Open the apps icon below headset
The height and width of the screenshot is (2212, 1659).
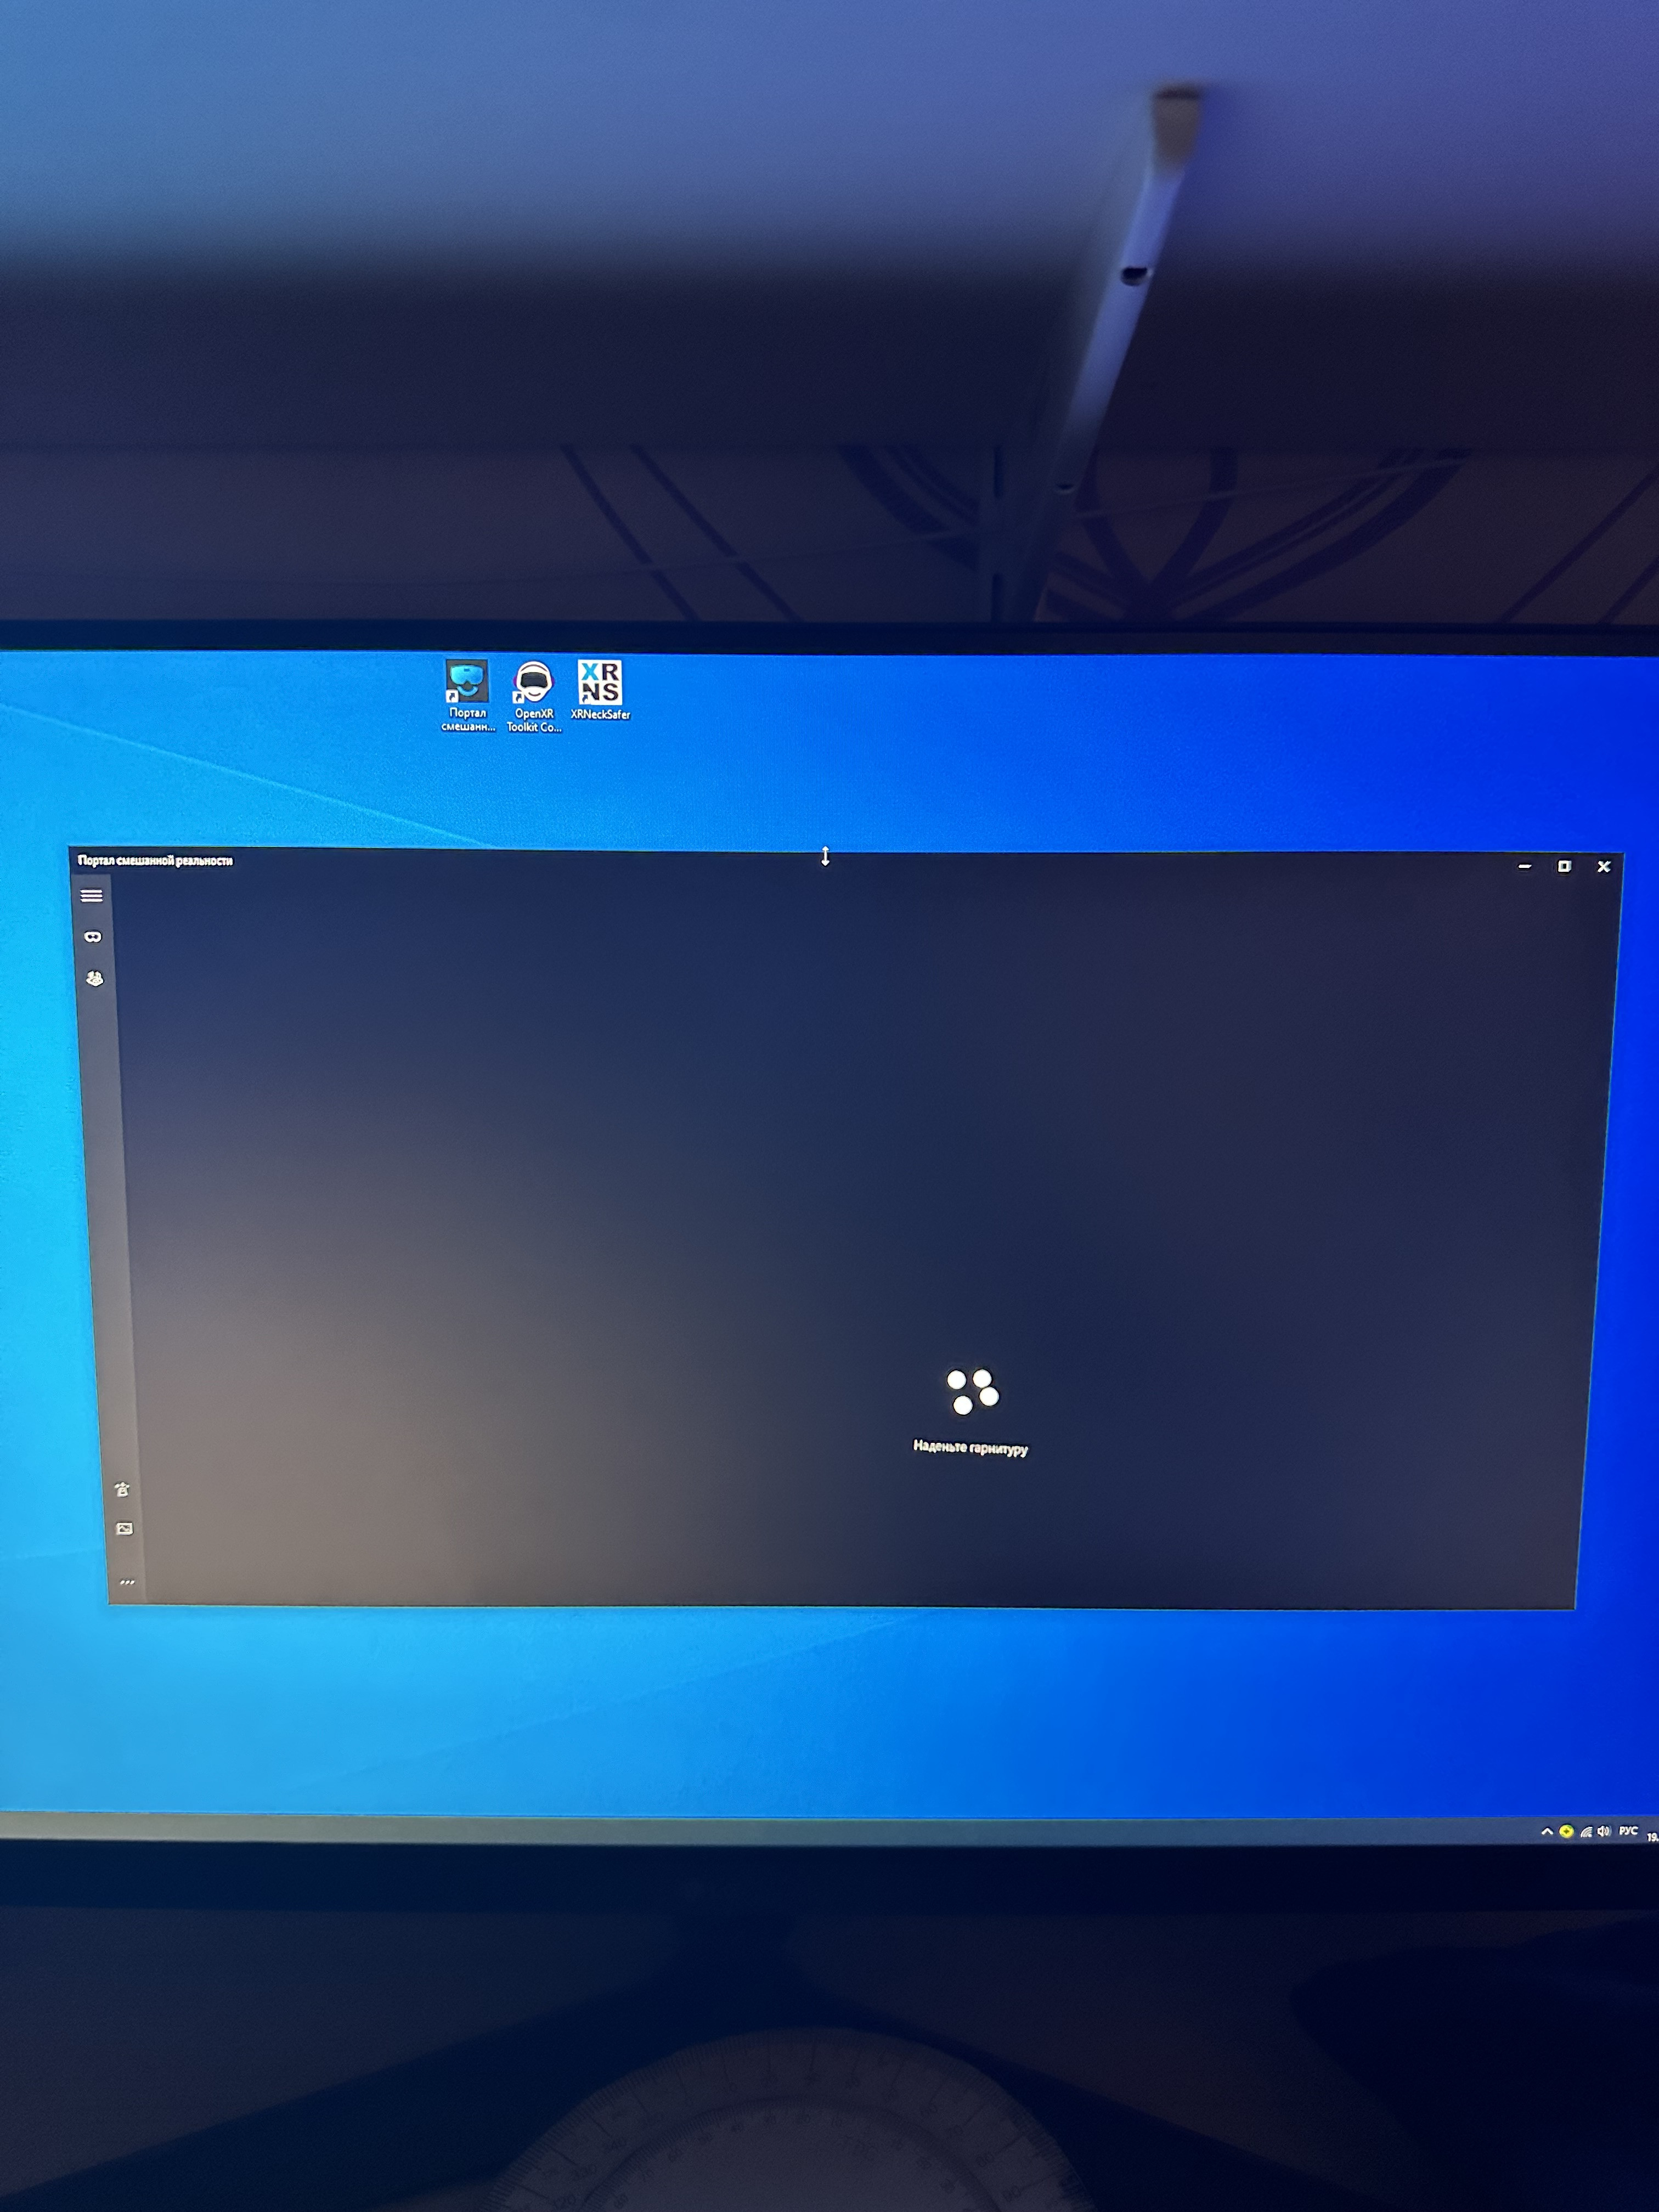(95, 979)
